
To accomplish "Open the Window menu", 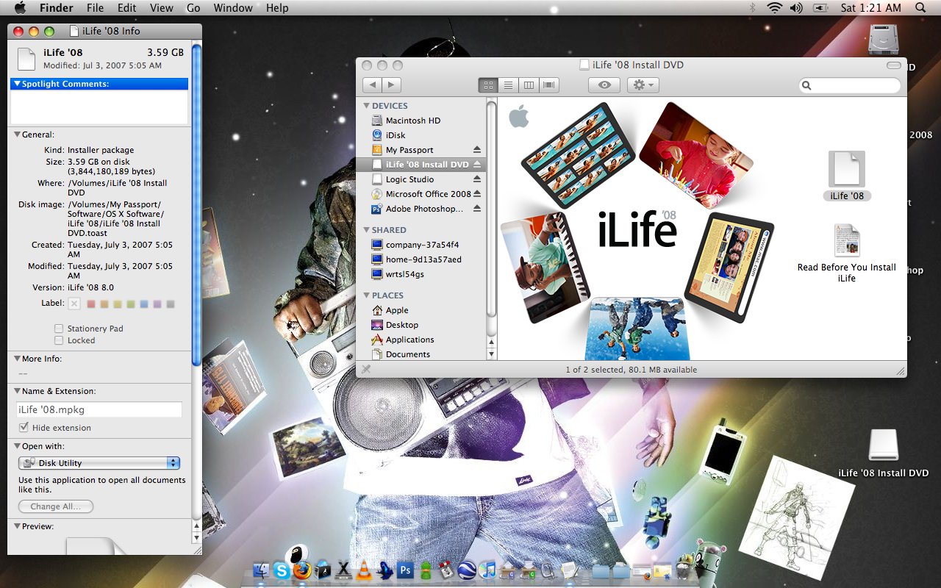I will coord(233,7).
